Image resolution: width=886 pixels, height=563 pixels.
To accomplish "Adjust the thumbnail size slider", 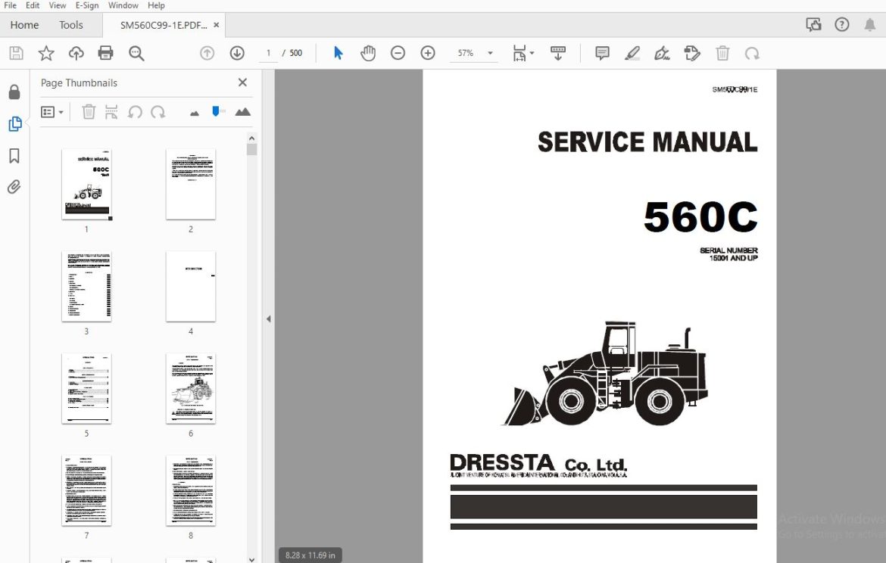I will [216, 112].
